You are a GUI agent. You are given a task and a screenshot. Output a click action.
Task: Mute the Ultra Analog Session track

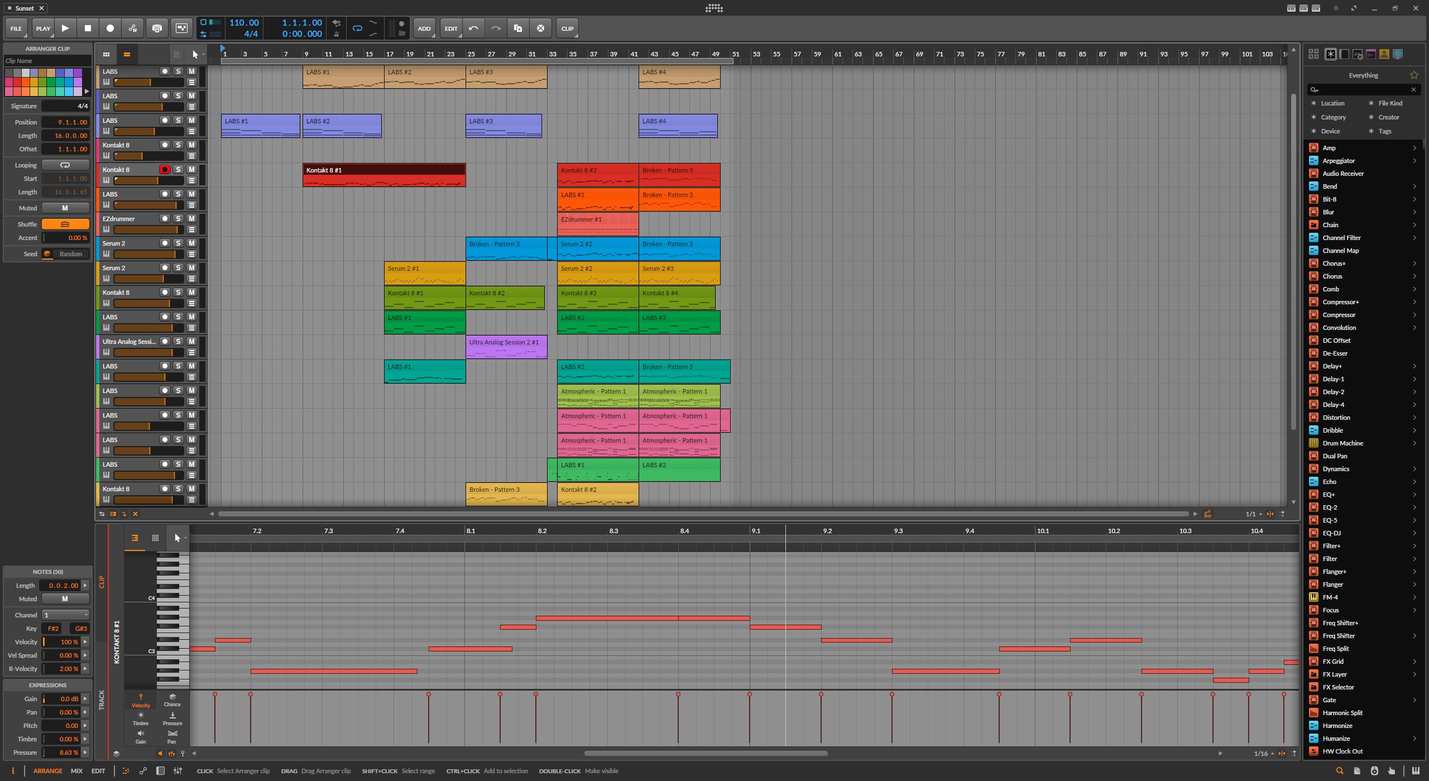pos(191,342)
